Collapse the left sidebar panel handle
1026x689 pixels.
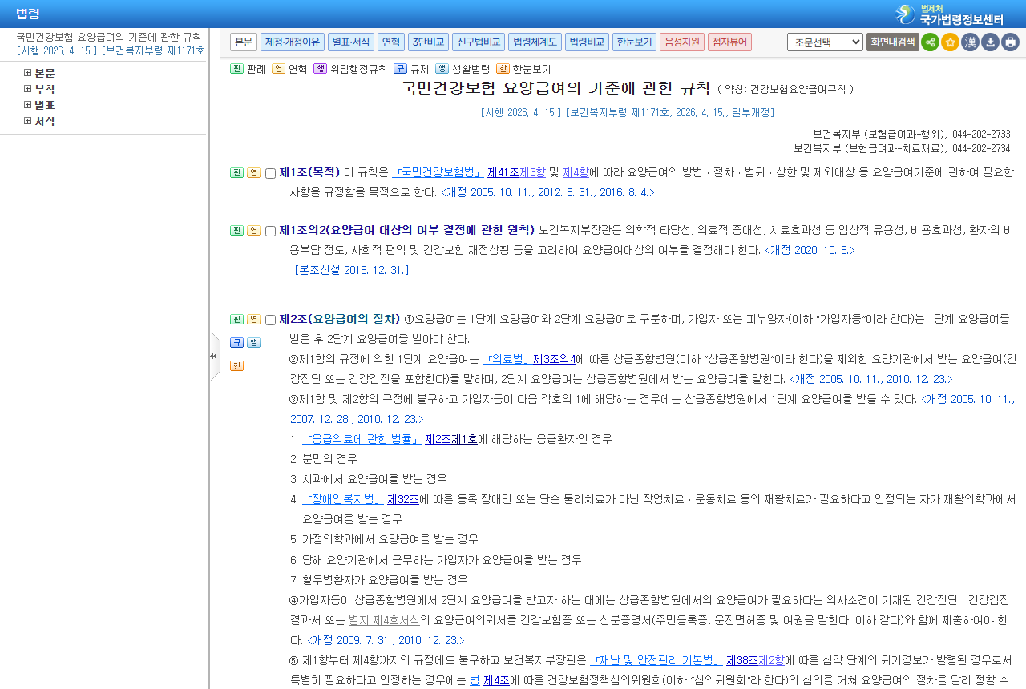(214, 356)
